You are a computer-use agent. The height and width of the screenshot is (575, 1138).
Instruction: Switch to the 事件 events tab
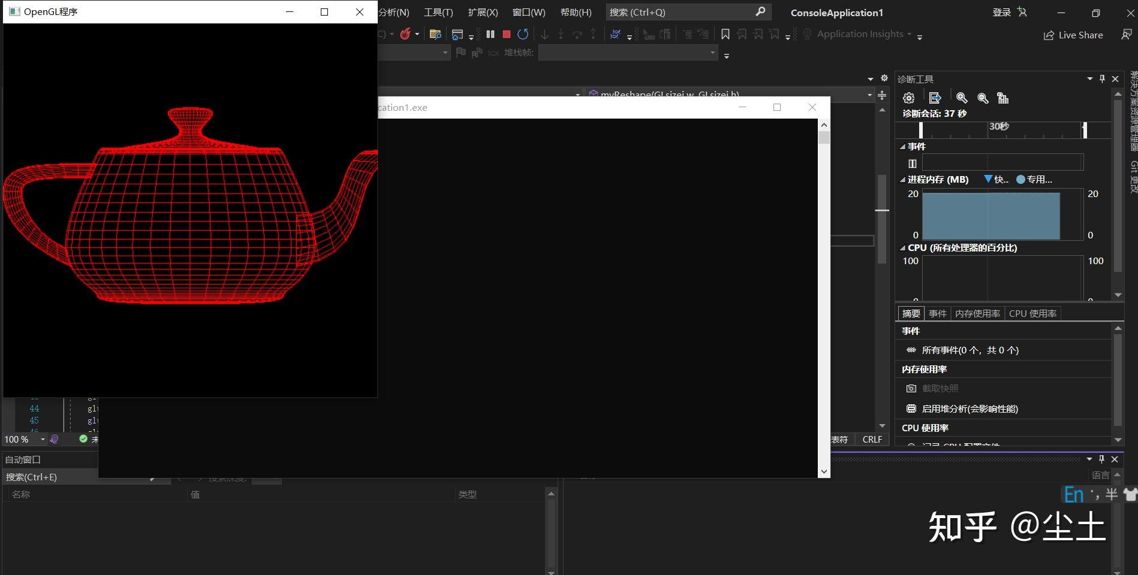[937, 313]
